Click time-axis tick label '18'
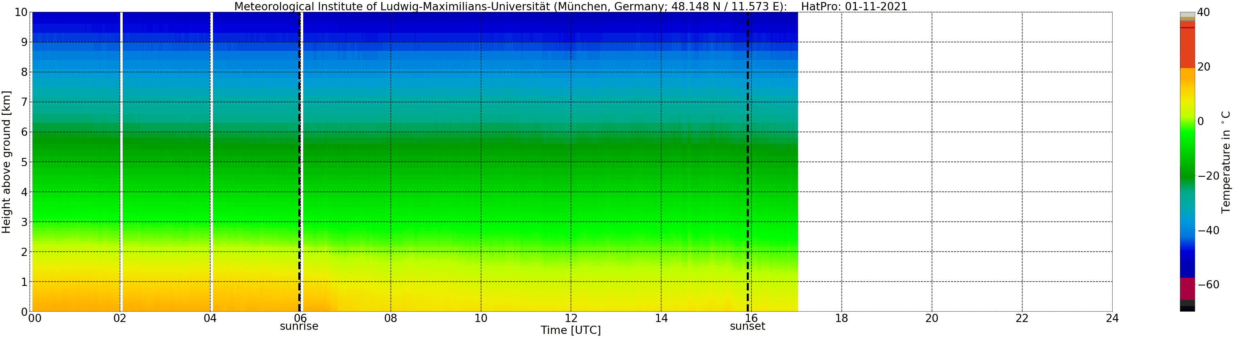The image size is (1235, 338). 842,318
